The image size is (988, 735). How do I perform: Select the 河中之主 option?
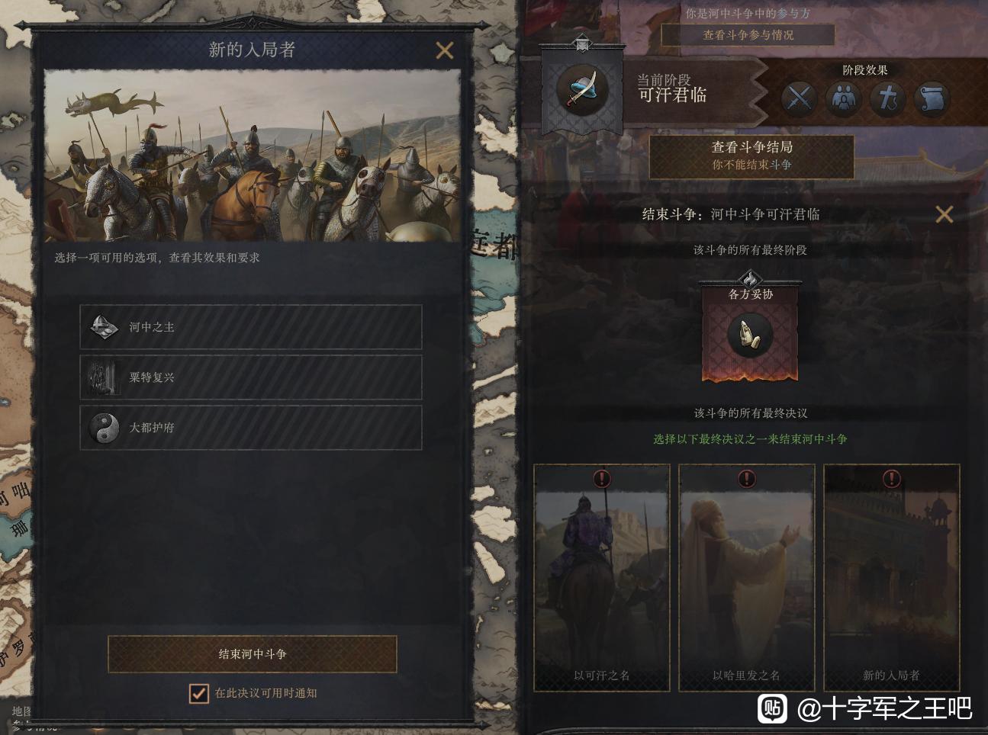coord(251,327)
